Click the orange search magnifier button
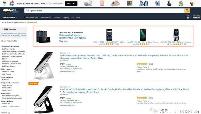Image resolution: width=201 pixels, height=114 pixels. coord(187,11)
